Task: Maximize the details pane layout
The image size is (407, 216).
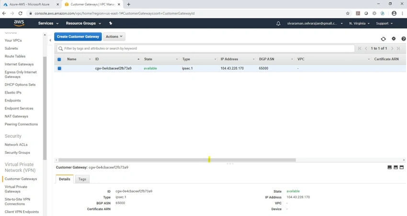Action: (402, 167)
